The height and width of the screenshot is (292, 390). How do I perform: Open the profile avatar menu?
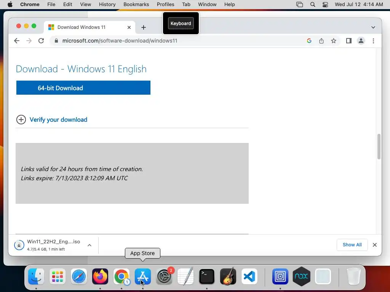(361, 41)
